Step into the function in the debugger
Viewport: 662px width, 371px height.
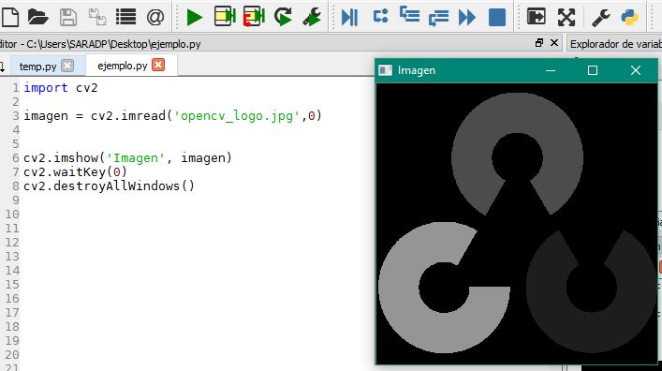[409, 15]
